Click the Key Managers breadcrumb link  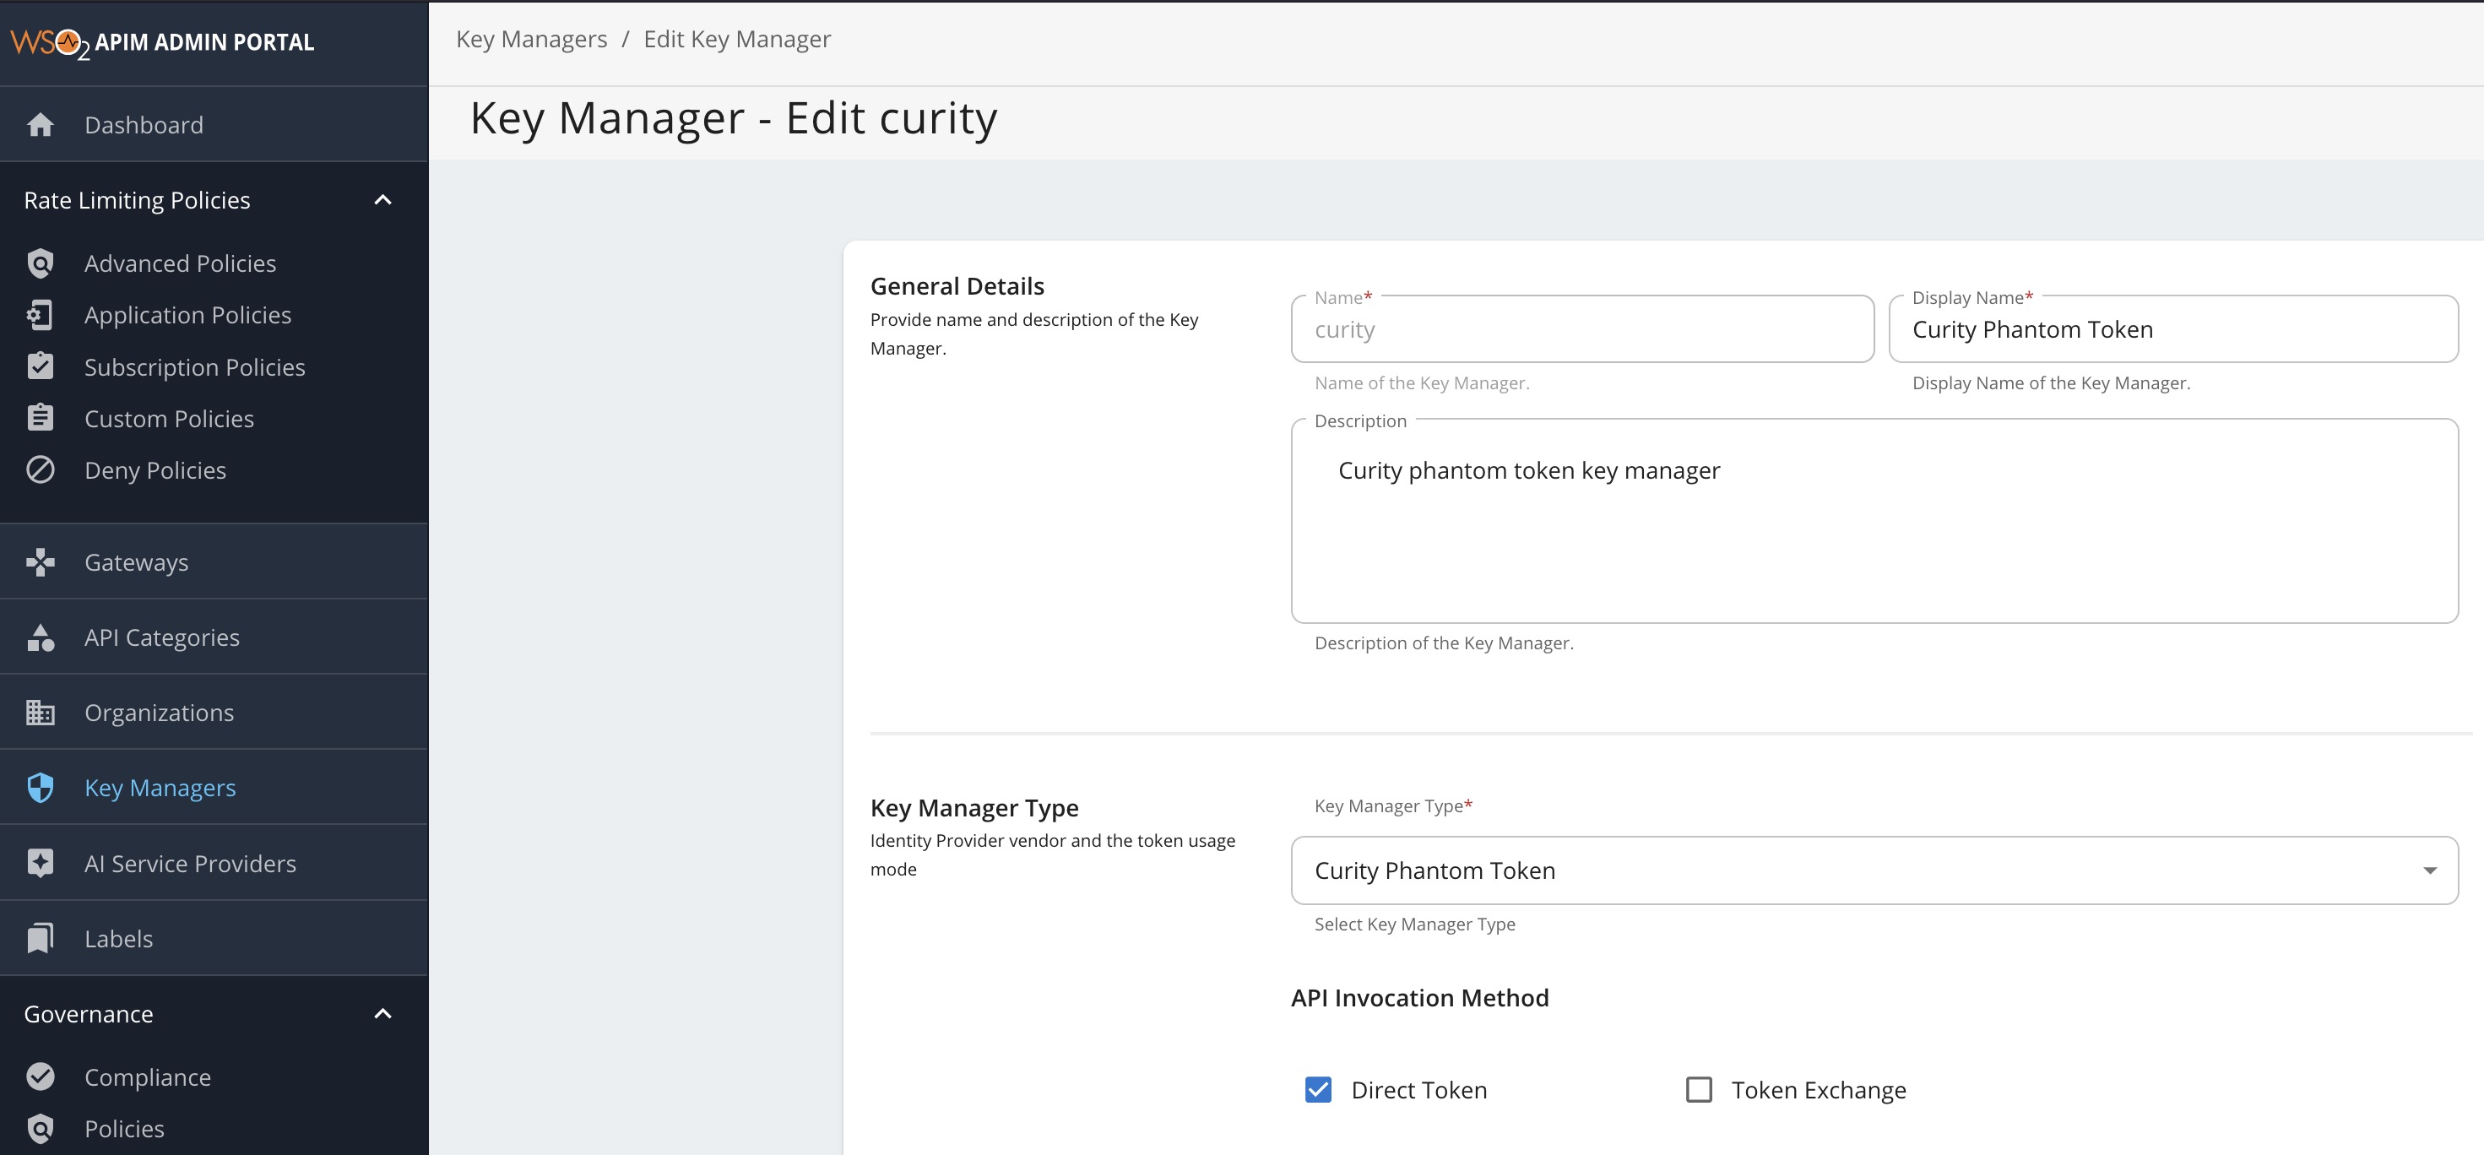[x=531, y=40]
